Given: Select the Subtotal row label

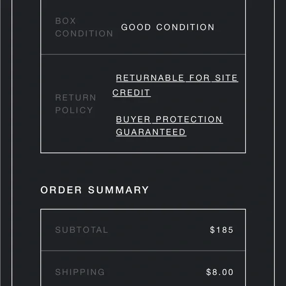Looking at the screenshot, I should (x=82, y=230).
